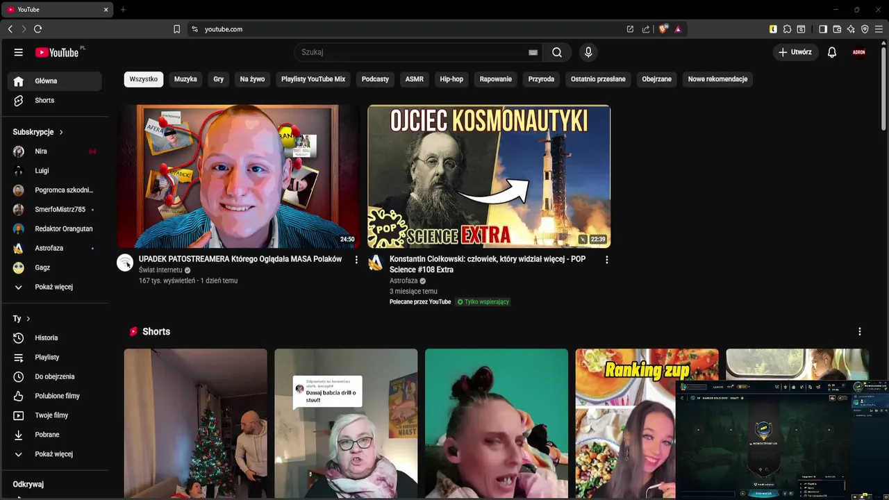889x500 pixels.
Task: Bookmark this page icon in address bar
Action: 176,29
